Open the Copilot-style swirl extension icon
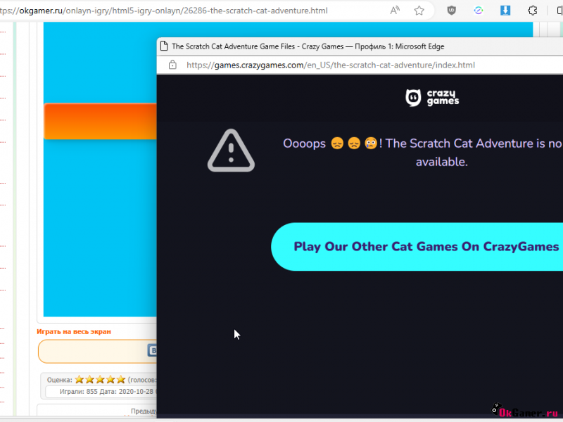The width and height of the screenshot is (563, 422). click(478, 11)
